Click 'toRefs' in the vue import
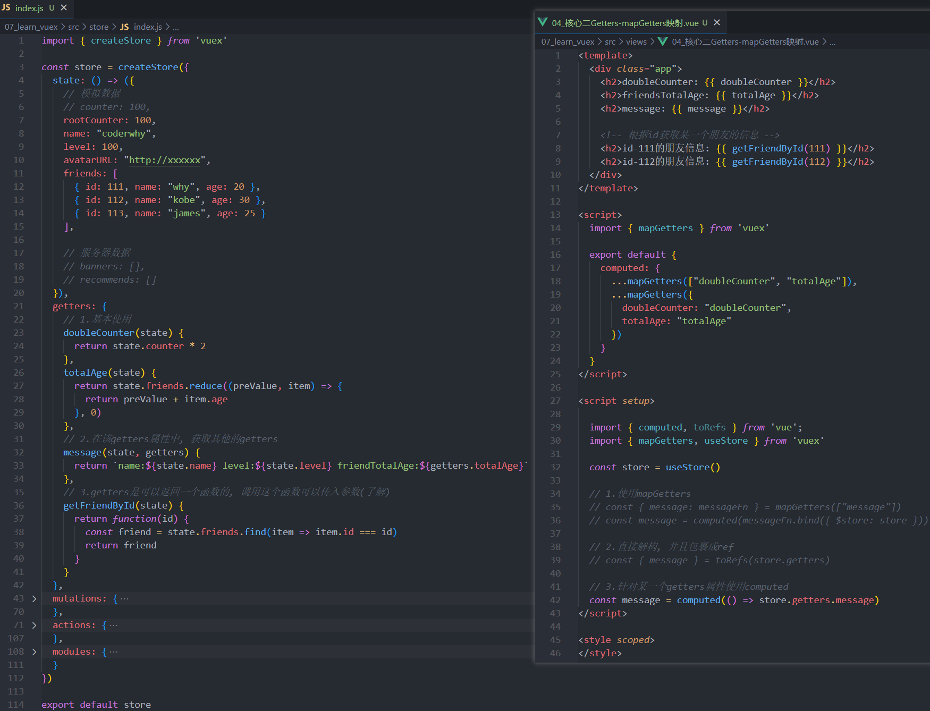This screenshot has width=930, height=711. point(709,427)
